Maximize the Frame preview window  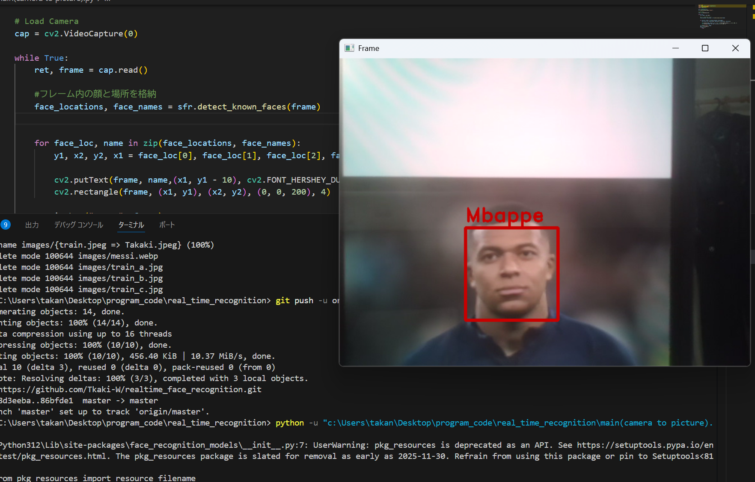(705, 48)
